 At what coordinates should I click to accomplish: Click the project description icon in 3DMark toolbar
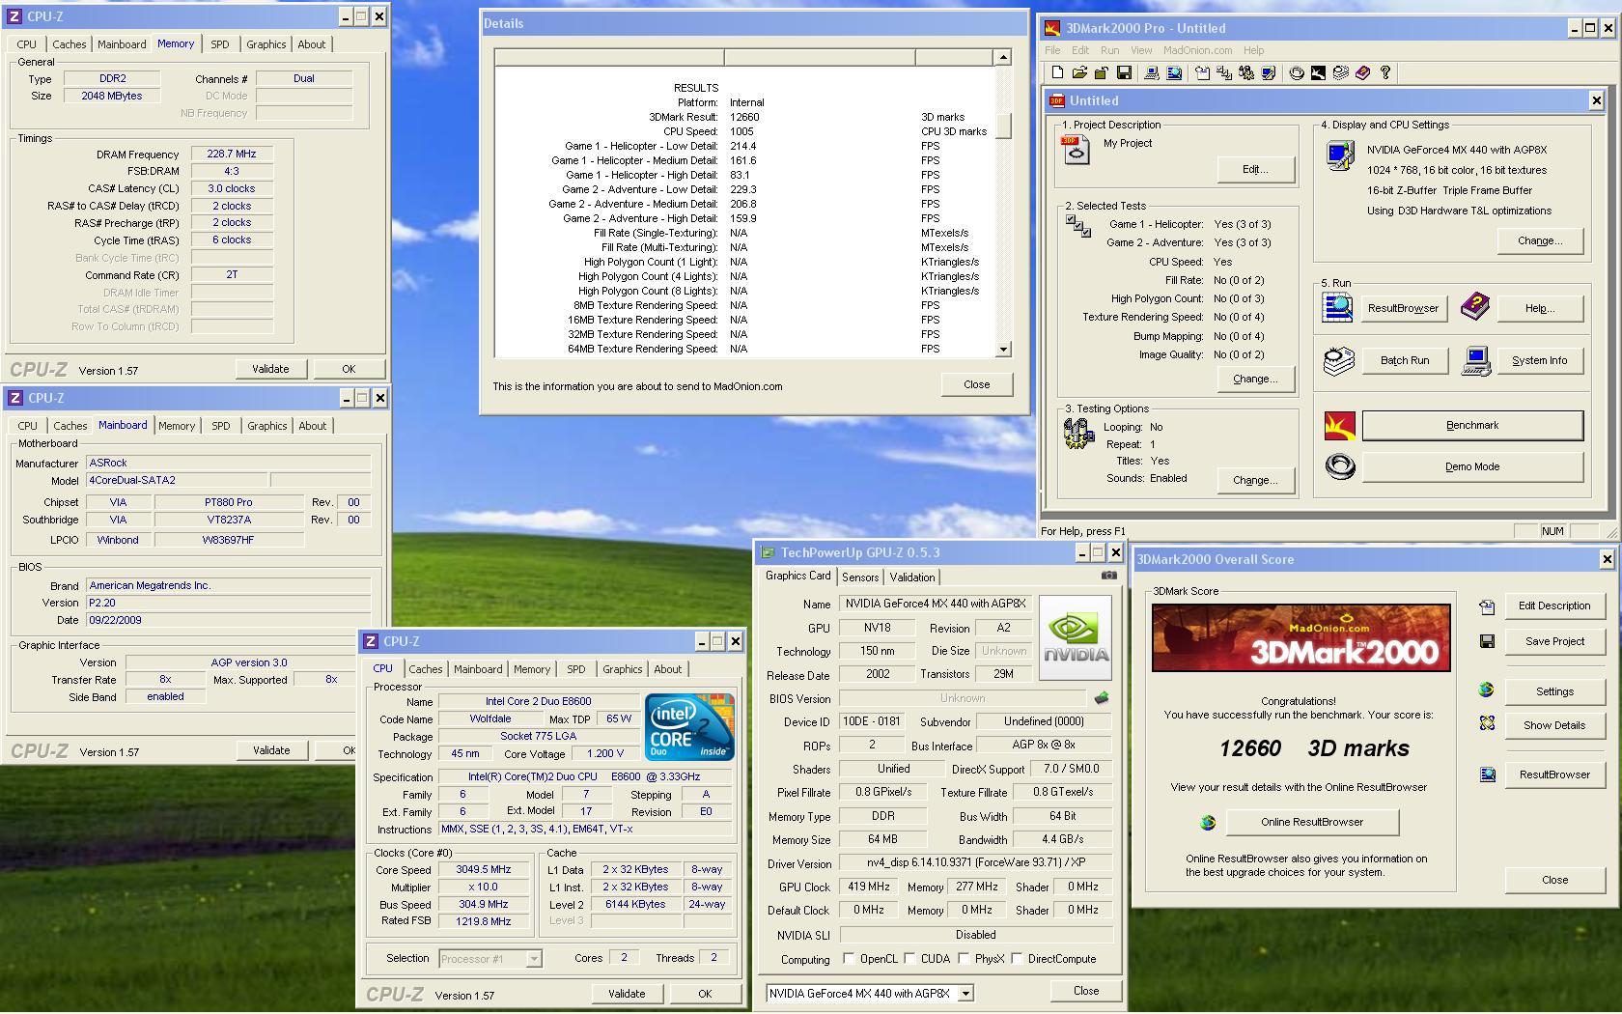coord(1202,72)
